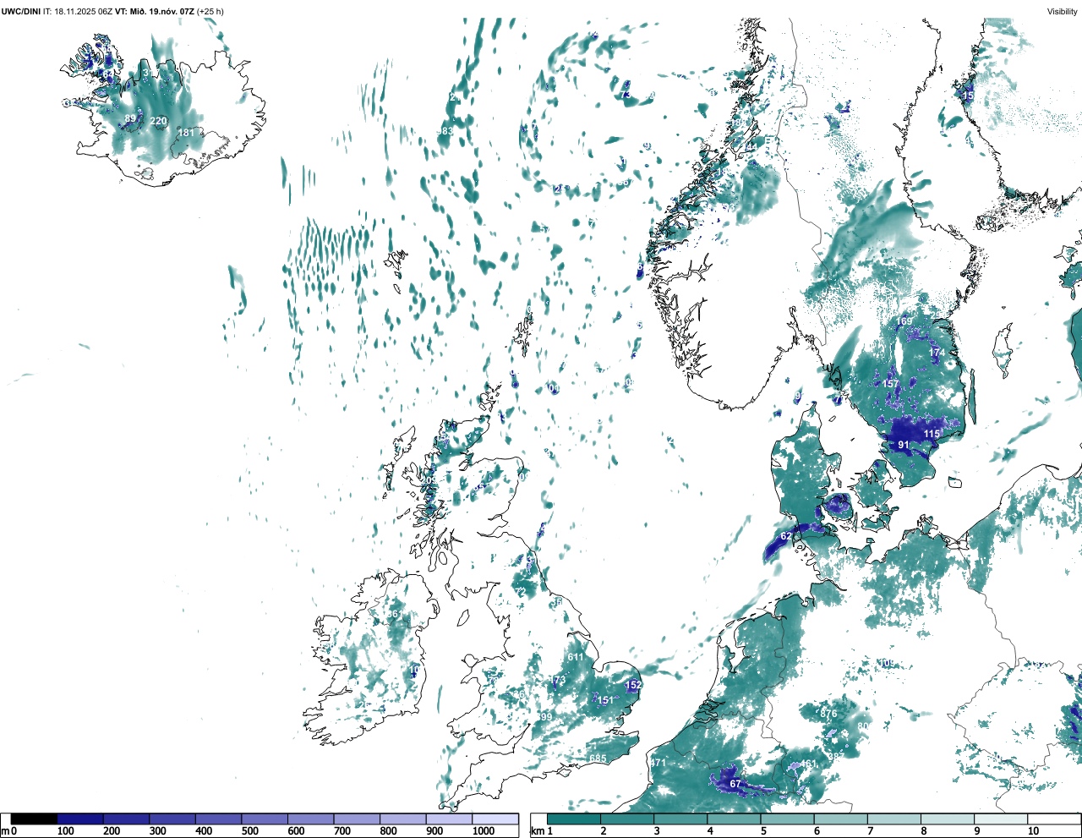1082x838 pixels.
Task: Click the '220' visibility value over Iceland
Action: 158,121
